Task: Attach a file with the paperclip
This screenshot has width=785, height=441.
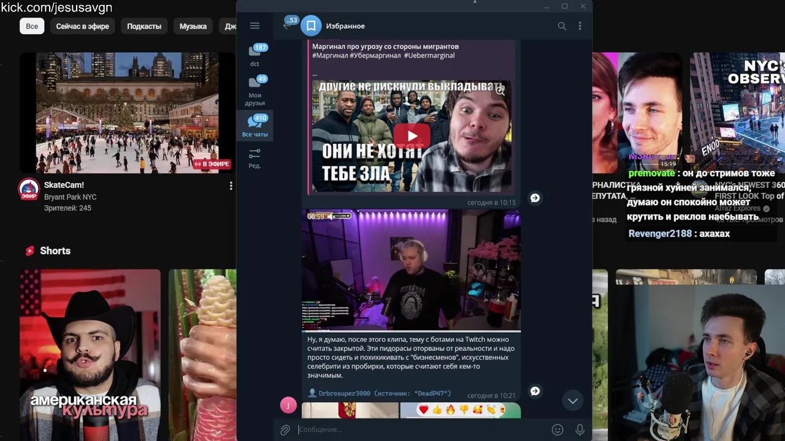Action: pos(285,430)
